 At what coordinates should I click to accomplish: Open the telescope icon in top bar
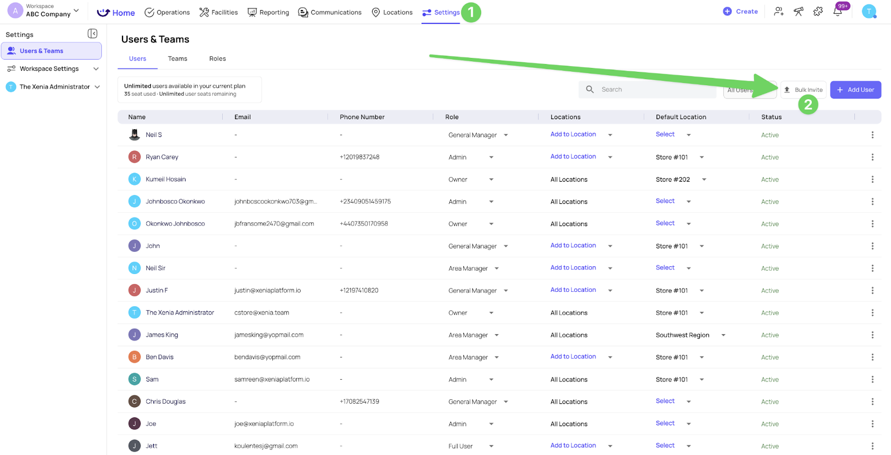point(799,12)
